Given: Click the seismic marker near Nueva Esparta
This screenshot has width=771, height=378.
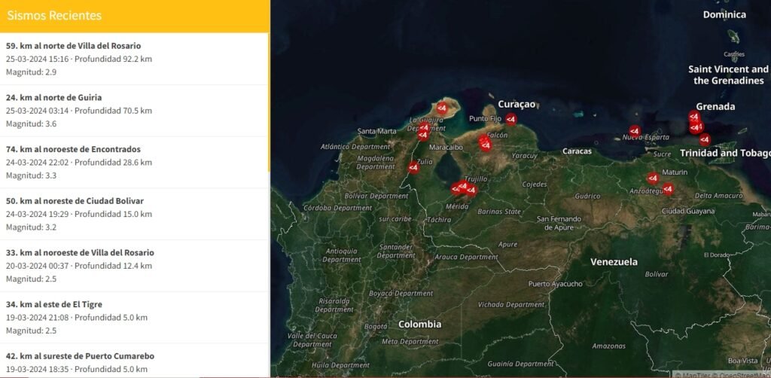Looking at the screenshot, I should [x=634, y=131].
